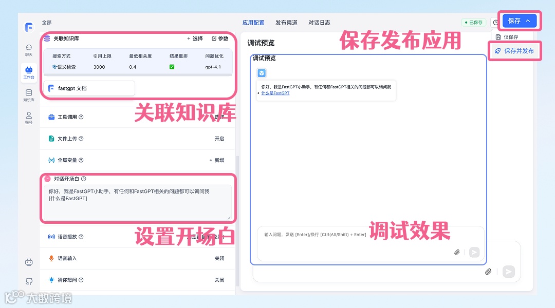Show help for 全局变量

point(81,160)
